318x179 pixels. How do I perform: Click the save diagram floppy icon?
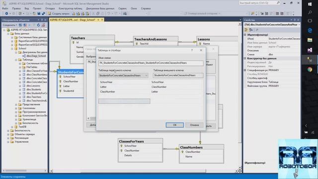click(x=39, y=13)
